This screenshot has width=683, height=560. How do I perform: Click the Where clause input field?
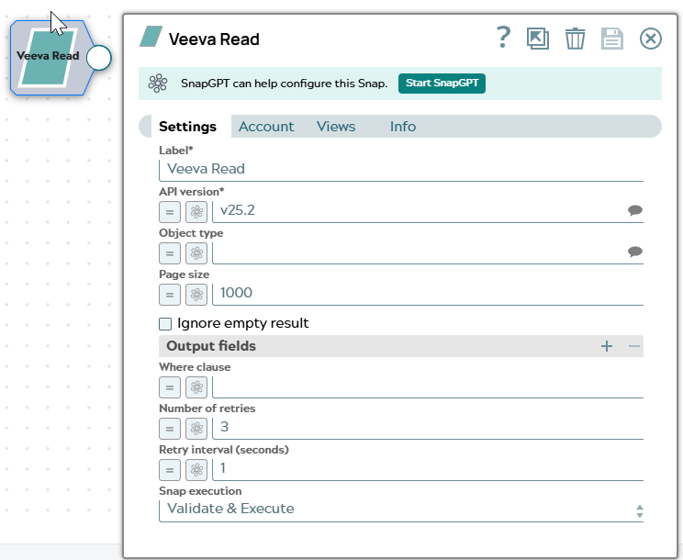tap(428, 386)
